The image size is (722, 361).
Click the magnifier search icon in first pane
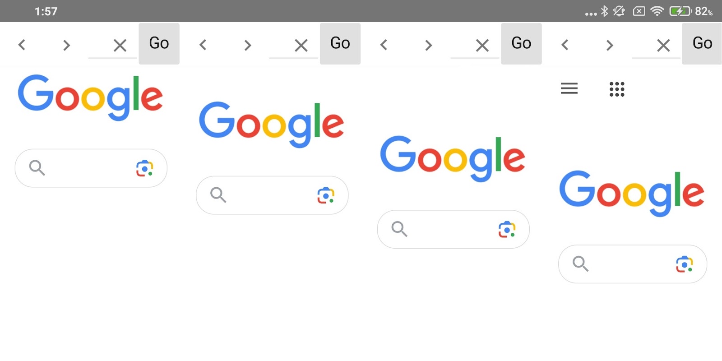pyautogui.click(x=37, y=168)
